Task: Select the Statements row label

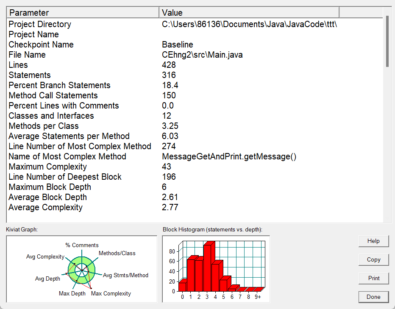Action: 30,75
